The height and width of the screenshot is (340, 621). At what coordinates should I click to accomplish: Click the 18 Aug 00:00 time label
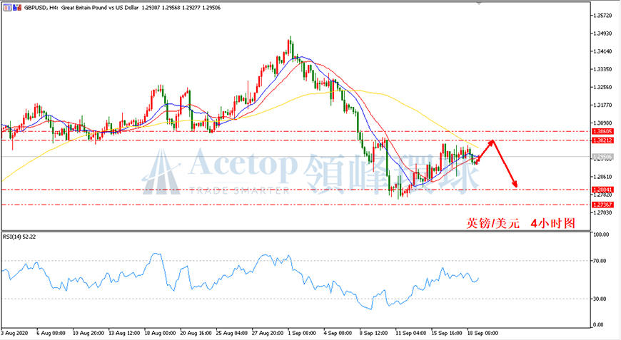point(160,334)
